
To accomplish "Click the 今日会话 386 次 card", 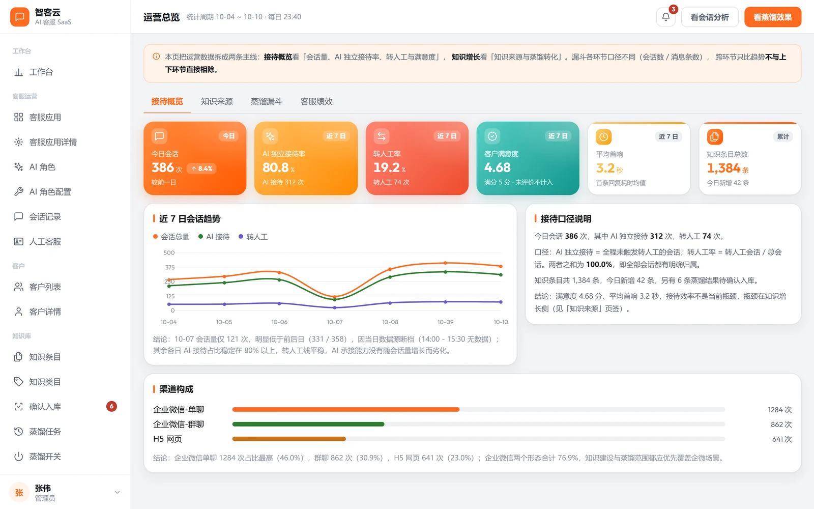I will pos(195,158).
